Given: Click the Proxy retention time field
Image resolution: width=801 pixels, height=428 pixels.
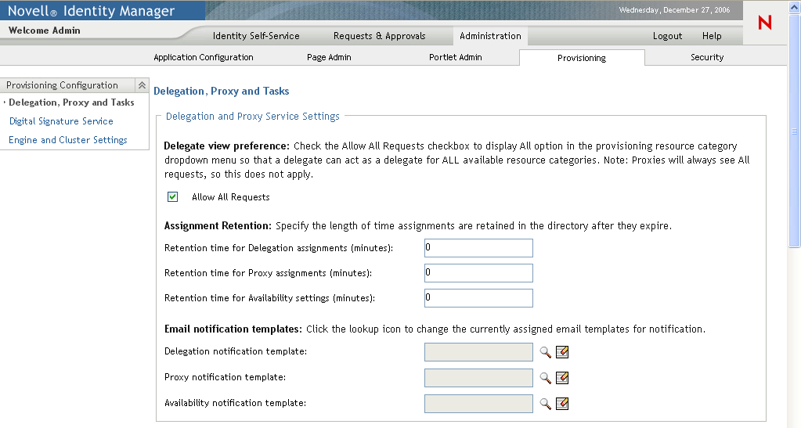Looking at the screenshot, I should pyautogui.click(x=478, y=273).
